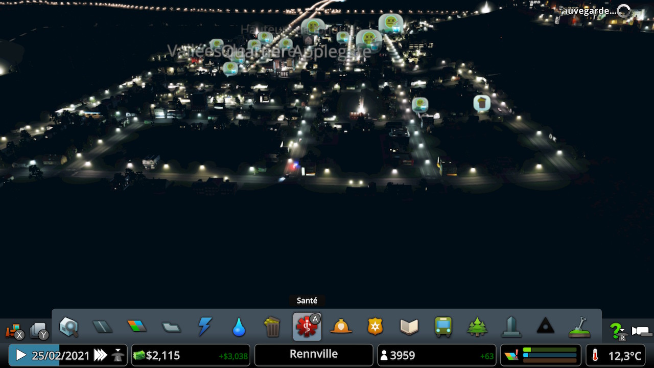Open the 3959 population panel
The image size is (654, 368).
point(436,355)
